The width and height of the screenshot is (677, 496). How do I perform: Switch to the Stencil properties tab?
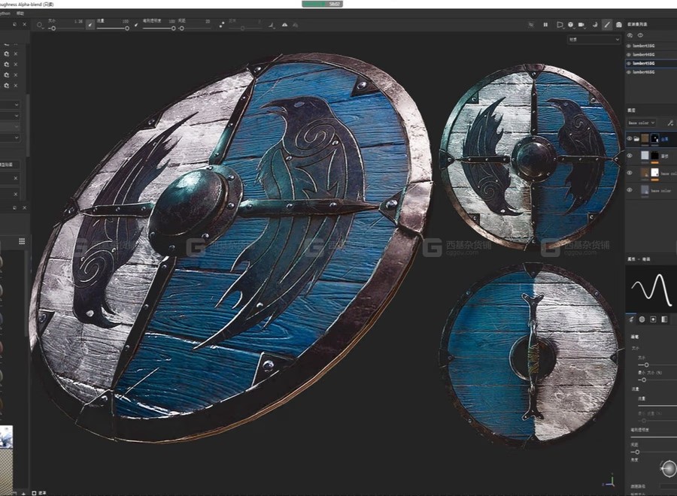(653, 319)
